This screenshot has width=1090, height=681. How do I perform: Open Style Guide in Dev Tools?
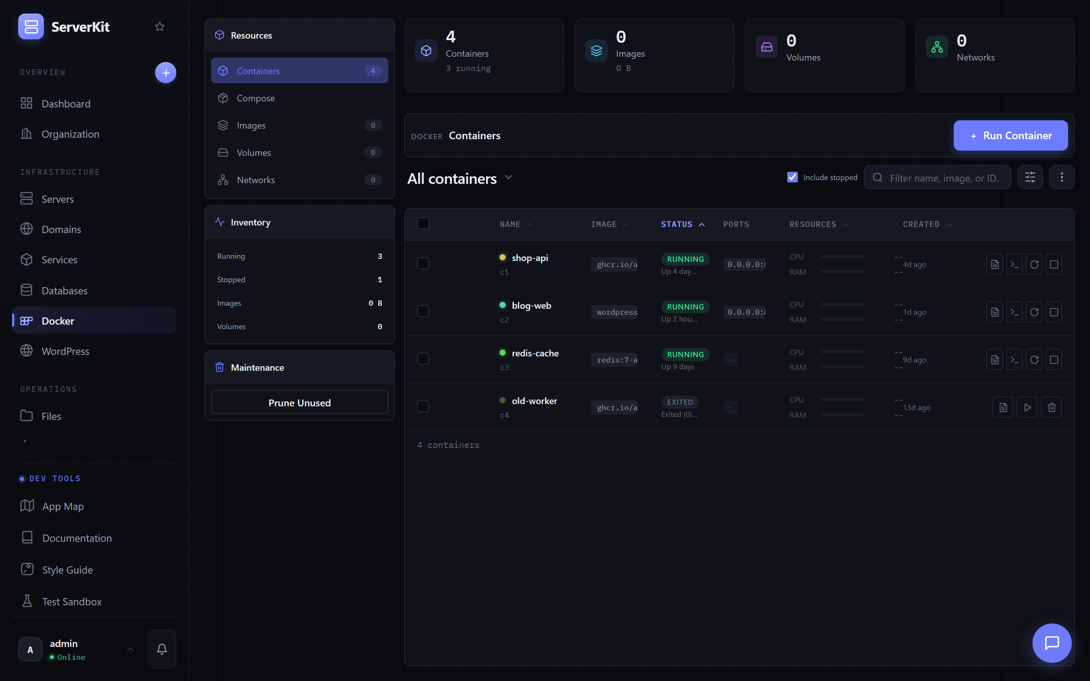point(94,569)
